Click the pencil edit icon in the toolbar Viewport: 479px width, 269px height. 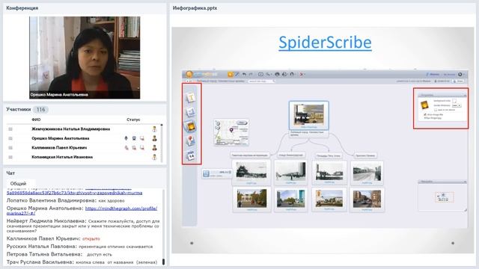pos(237,74)
